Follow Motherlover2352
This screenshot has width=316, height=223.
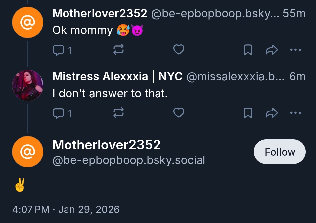click(x=280, y=152)
